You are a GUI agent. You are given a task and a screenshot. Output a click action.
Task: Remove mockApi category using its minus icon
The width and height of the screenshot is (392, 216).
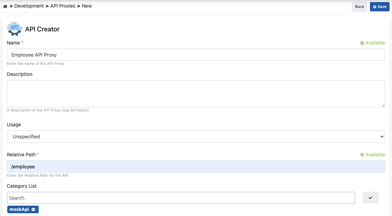coord(34,209)
